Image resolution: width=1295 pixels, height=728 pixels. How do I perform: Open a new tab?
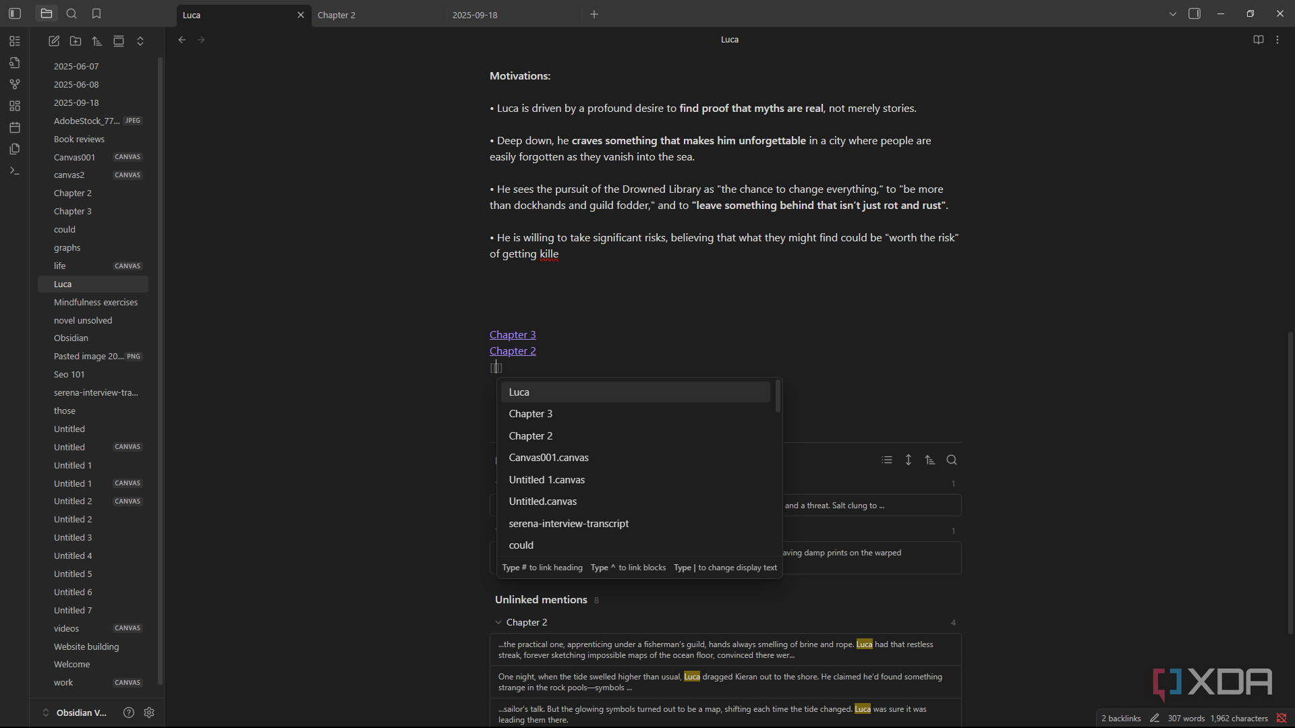(594, 14)
